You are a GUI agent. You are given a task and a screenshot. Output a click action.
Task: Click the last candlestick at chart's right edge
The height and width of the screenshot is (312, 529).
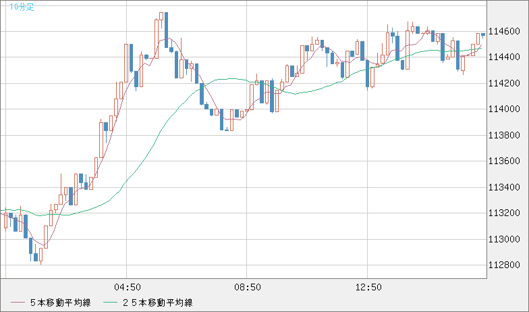(484, 34)
